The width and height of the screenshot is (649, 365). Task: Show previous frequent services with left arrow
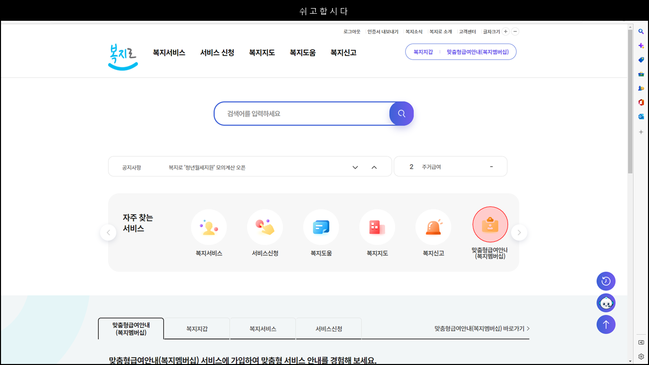[x=108, y=233]
